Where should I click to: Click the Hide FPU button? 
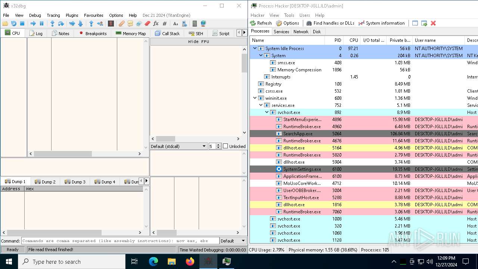pyautogui.click(x=199, y=41)
